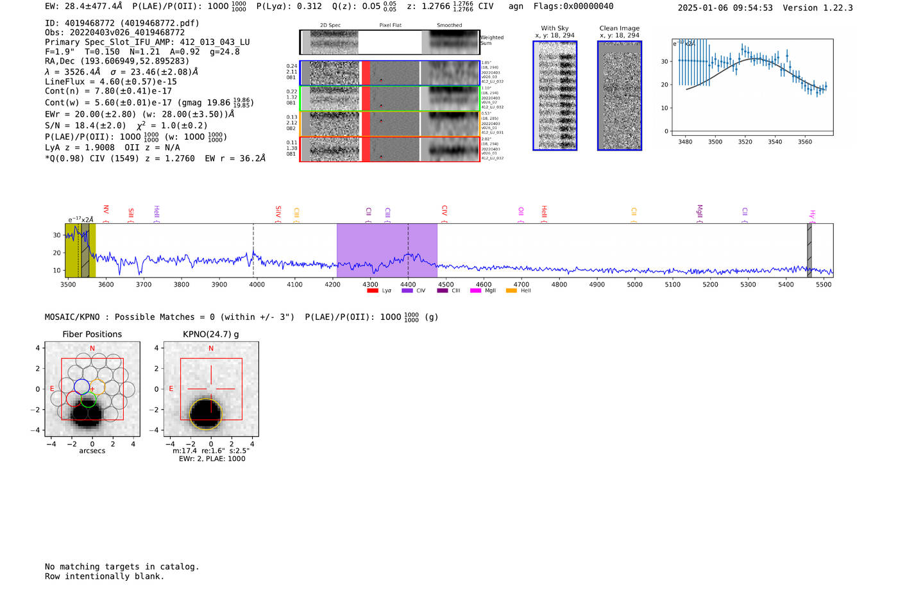This screenshot has width=898, height=611.
Task: Click the yellow ellipse on the KPNO source
Action: coord(206,414)
